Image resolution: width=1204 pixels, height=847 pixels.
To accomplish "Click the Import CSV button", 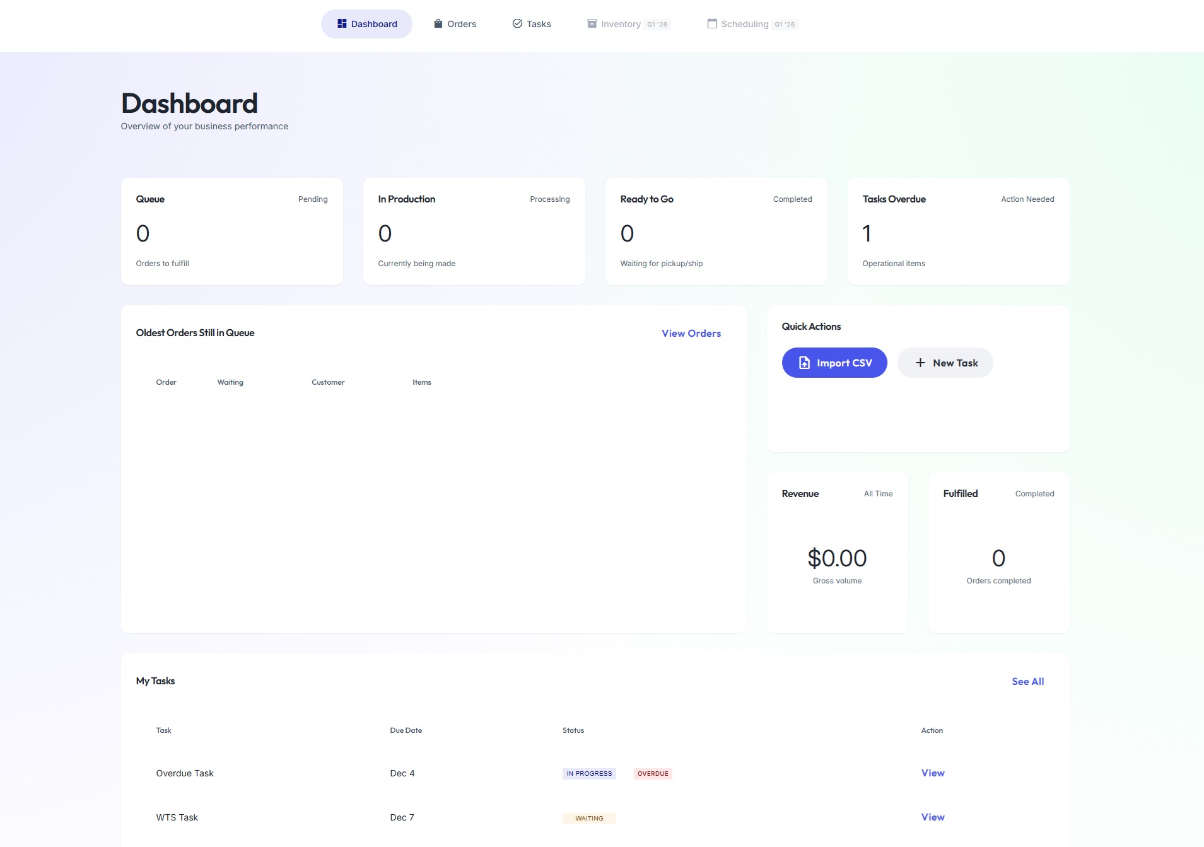I will 834,363.
